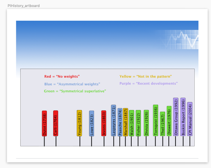The height and width of the screenshot is (168, 211).
Task: Select the CPI Manual (2004) purple marker
Action: [x=190, y=119]
